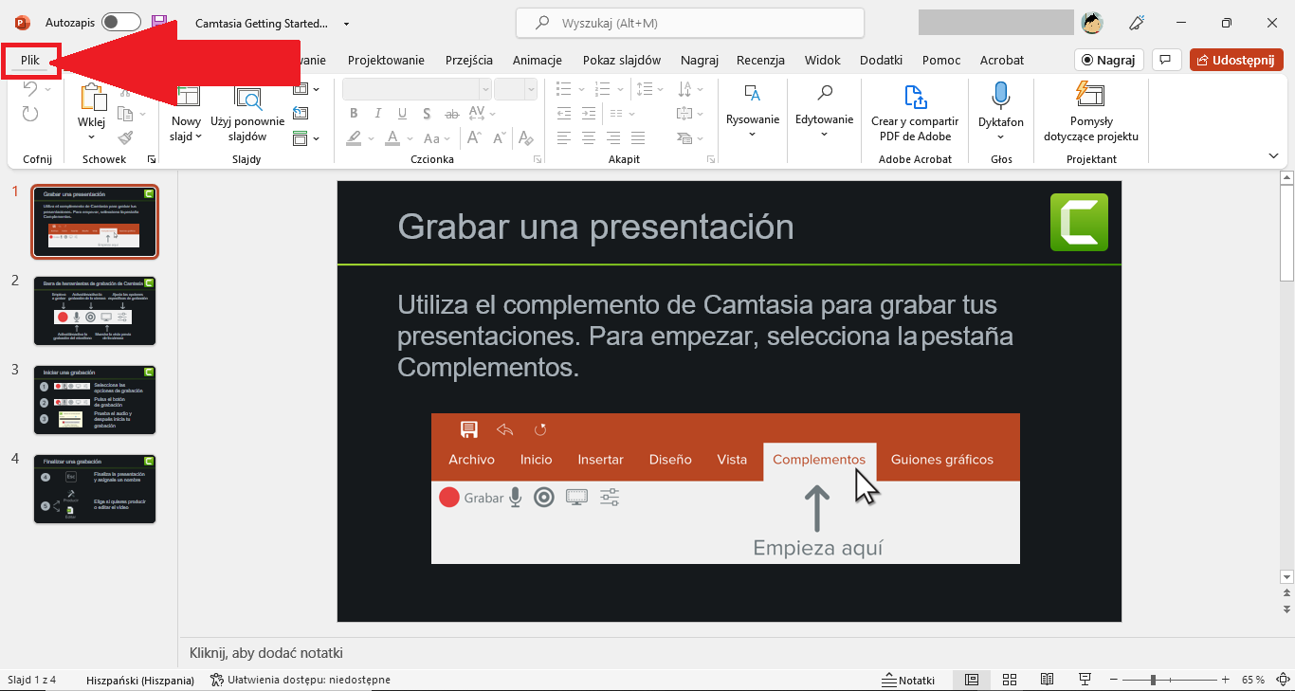Click the align right paragraph icon
The image size is (1295, 691).
[x=613, y=138]
